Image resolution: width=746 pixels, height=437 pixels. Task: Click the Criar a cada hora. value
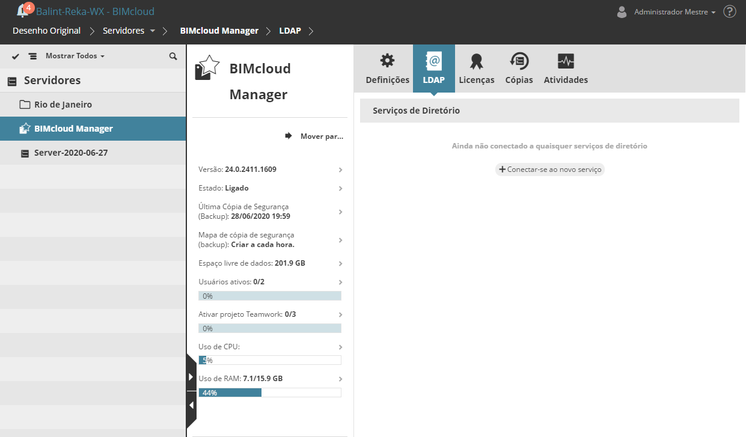click(x=263, y=245)
